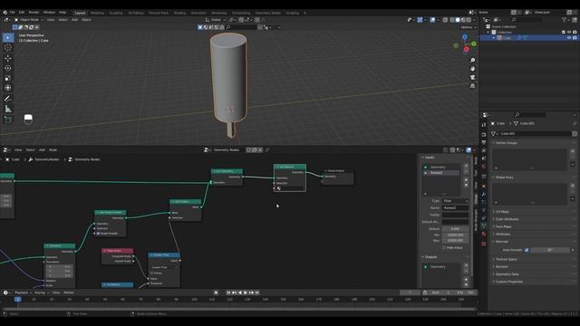Switch to Sculpting workspace tab

click(116, 13)
